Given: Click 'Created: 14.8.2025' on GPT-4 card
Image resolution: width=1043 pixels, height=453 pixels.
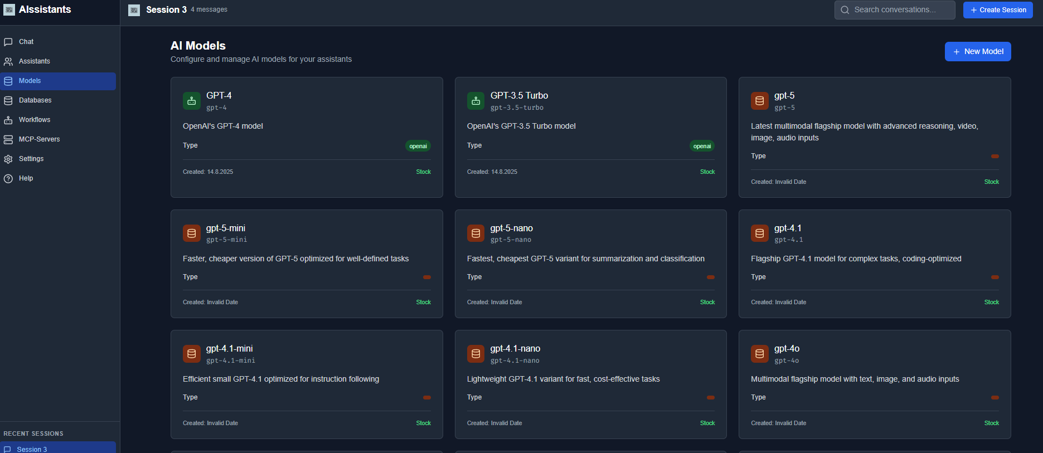Looking at the screenshot, I should click(x=208, y=172).
